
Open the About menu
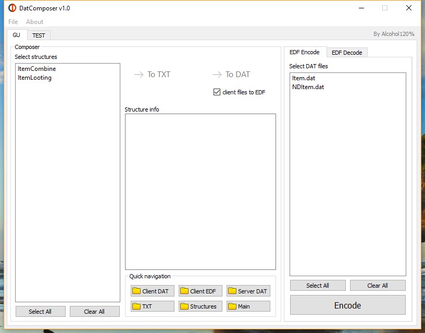tap(34, 22)
